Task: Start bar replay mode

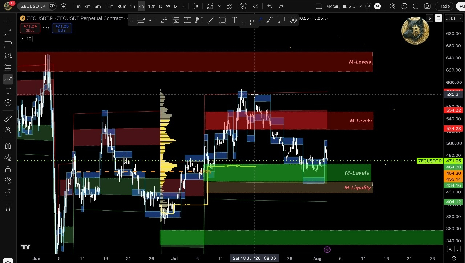Action: [x=256, y=6]
